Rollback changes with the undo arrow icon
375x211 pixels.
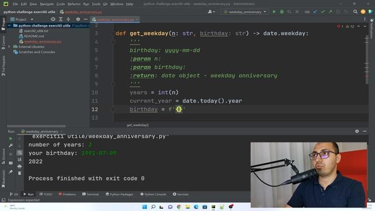click(346, 12)
